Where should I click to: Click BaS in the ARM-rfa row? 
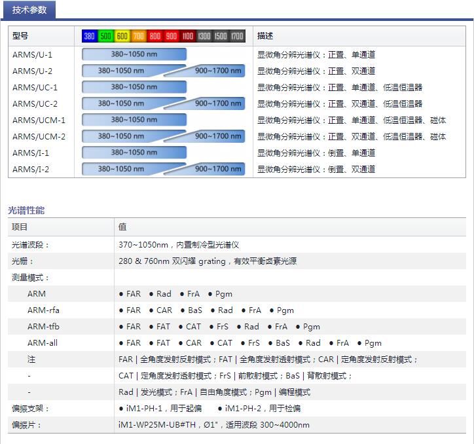pyautogui.click(x=195, y=310)
